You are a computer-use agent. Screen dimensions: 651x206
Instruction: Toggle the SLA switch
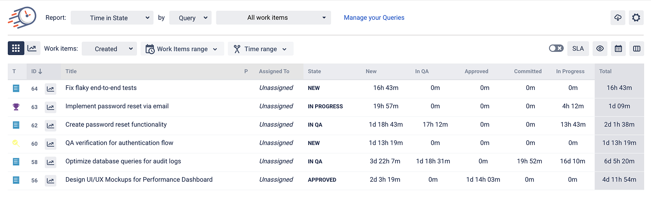(x=556, y=49)
